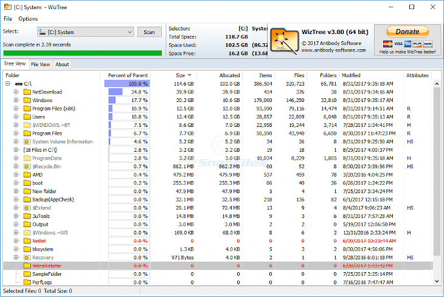The height and width of the screenshot is (297, 444).
Task: Click the green scan progress bar
Action: 83,53
